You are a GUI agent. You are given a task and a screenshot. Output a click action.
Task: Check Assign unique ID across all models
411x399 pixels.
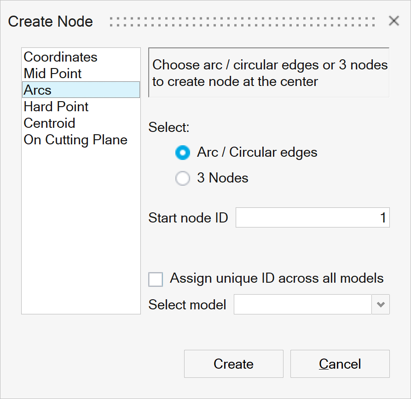[156, 279]
